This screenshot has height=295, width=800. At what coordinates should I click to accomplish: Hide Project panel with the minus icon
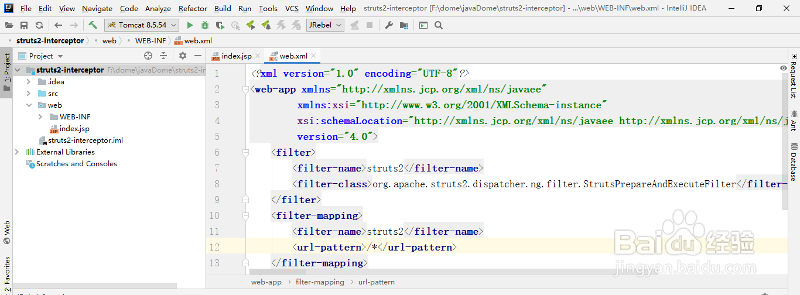pyautogui.click(x=198, y=56)
